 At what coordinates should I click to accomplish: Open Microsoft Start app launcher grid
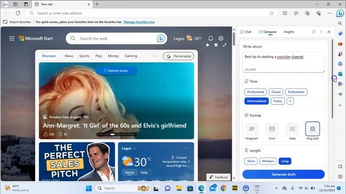click(12, 38)
